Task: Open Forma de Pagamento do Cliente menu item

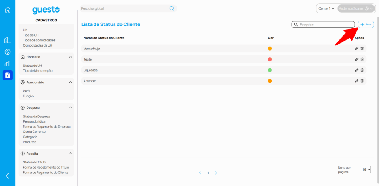Action: pos(46,172)
